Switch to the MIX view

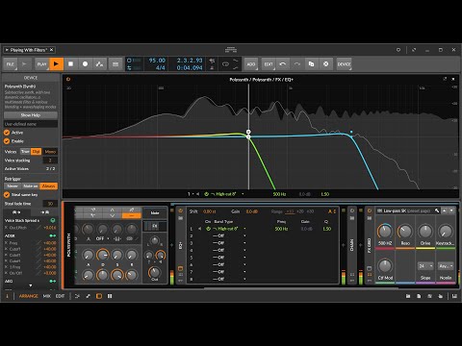(x=47, y=296)
